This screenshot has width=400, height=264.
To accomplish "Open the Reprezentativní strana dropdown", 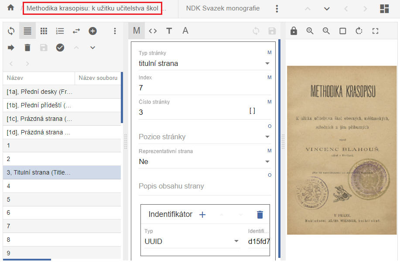I will (x=267, y=162).
